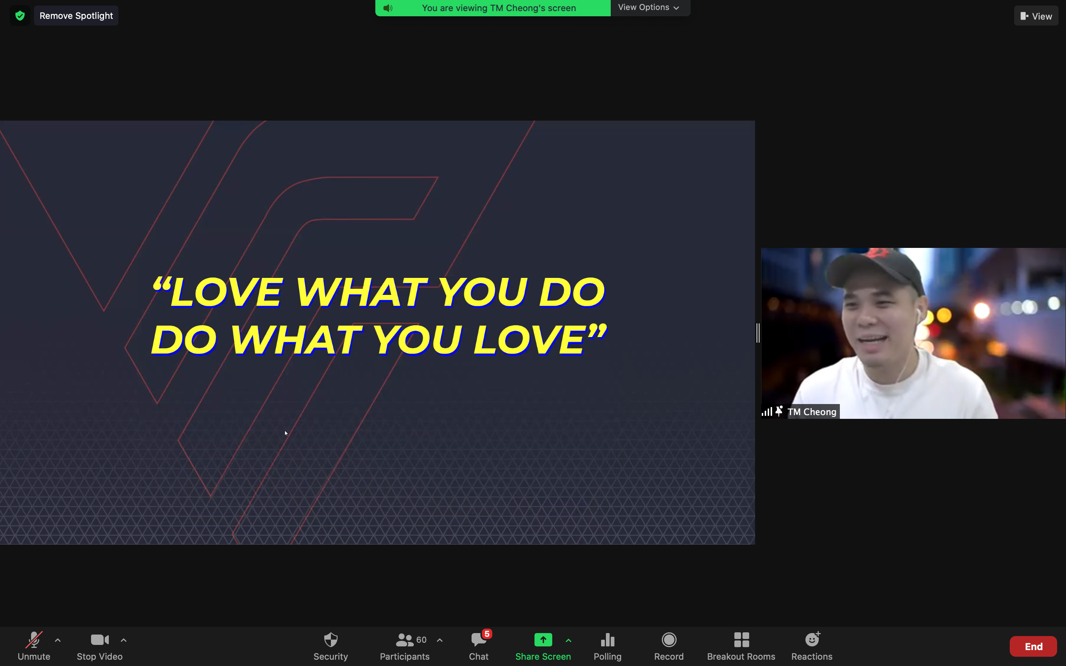Click TM Cheong's signal strength bars icon
Screen dimensions: 1066x666
coord(767,411)
